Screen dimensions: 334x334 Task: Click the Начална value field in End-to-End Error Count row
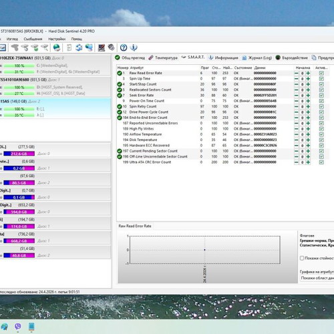pyautogui.click(x=302, y=118)
